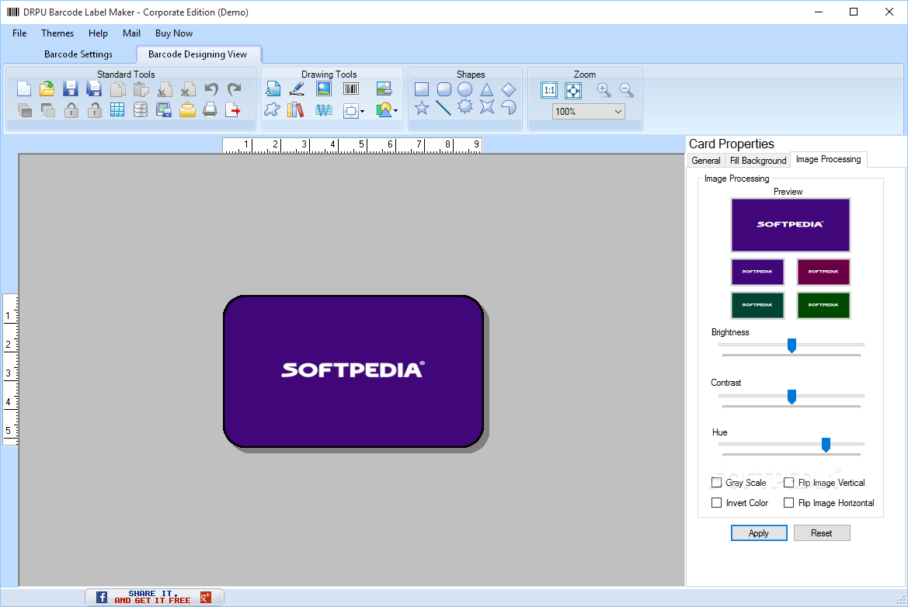The image size is (908, 607).
Task: Insert WordArt text on the label
Action: coord(324,110)
